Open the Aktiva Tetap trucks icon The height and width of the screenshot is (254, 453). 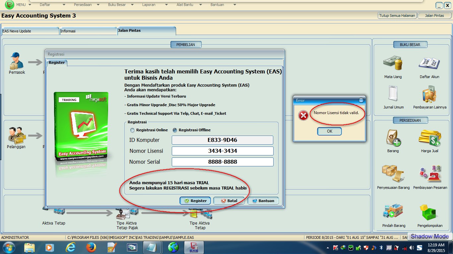tap(54, 212)
